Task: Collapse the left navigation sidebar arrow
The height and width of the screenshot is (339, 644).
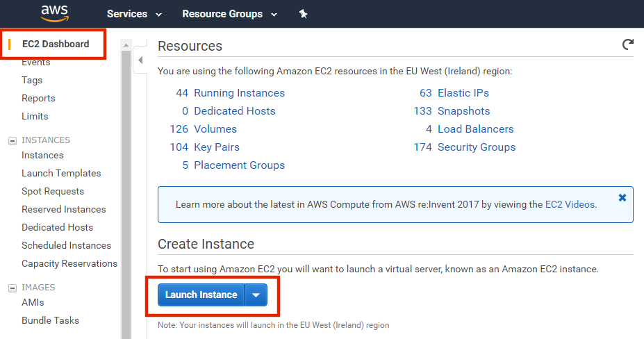Action: click(x=140, y=60)
